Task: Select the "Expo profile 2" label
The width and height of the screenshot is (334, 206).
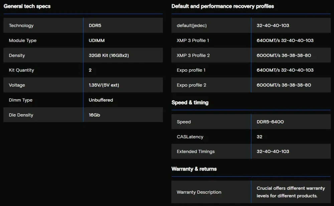Action: pos(191,85)
